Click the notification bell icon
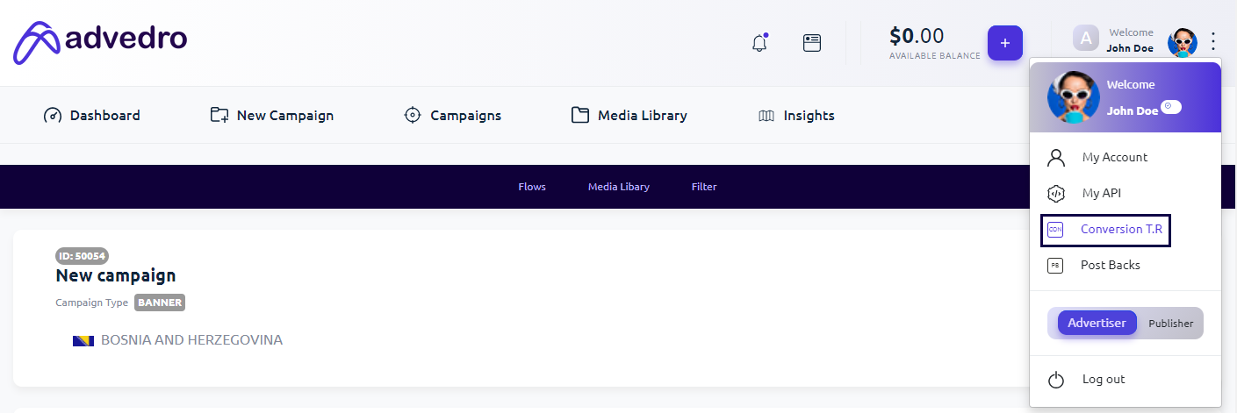Screen dimensions: 1237x413 (759, 43)
